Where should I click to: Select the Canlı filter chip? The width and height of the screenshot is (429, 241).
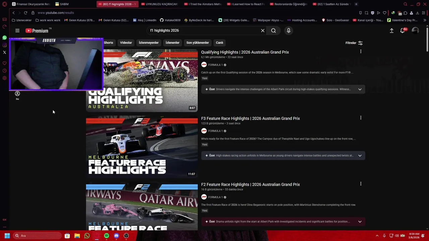pyautogui.click(x=220, y=43)
